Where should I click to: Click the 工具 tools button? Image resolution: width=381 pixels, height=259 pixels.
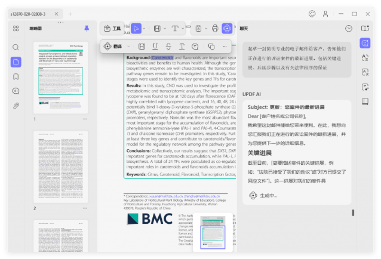click(112, 29)
